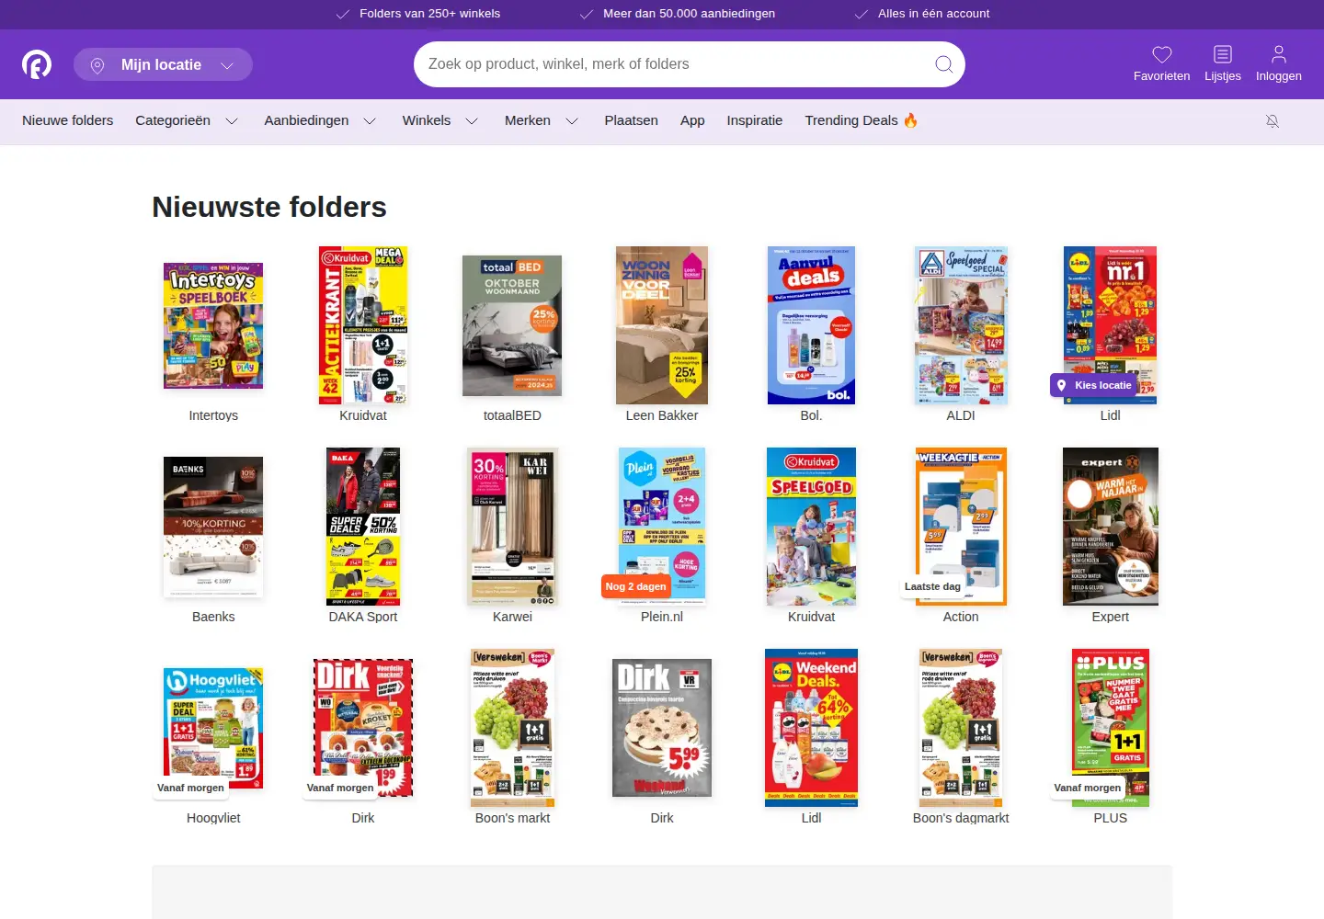The width and height of the screenshot is (1324, 919).
Task: Click the search magnifier icon
Action: 943,64
